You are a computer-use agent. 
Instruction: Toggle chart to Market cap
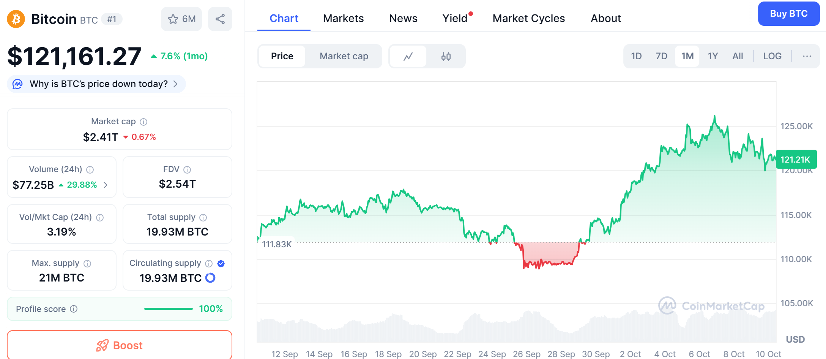click(x=344, y=56)
